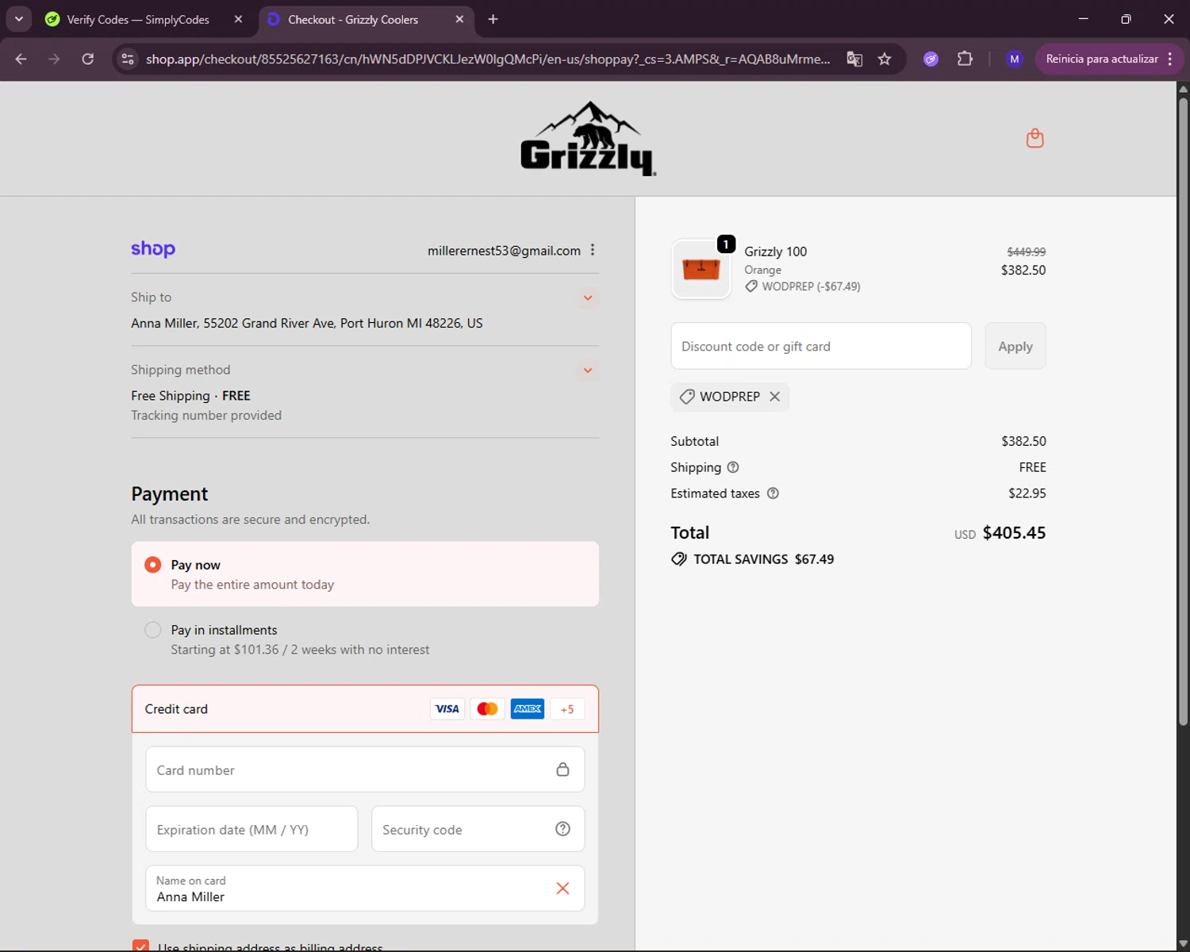1190x952 pixels.
Task: Close the Verify Codes SimplyCodes tab
Action: [238, 19]
